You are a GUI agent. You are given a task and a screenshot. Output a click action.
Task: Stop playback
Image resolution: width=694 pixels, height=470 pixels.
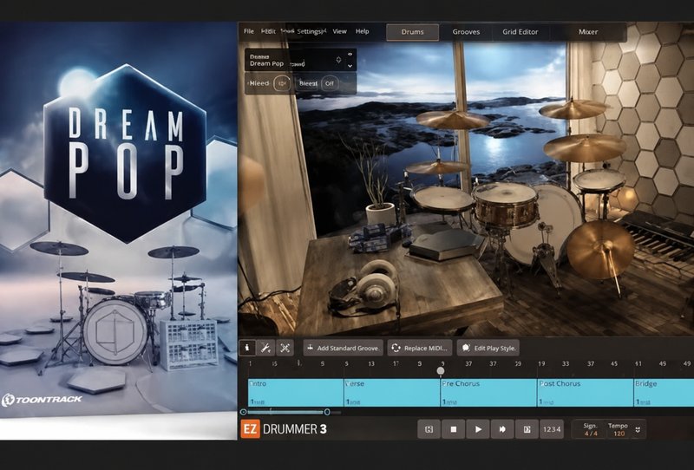(453, 429)
